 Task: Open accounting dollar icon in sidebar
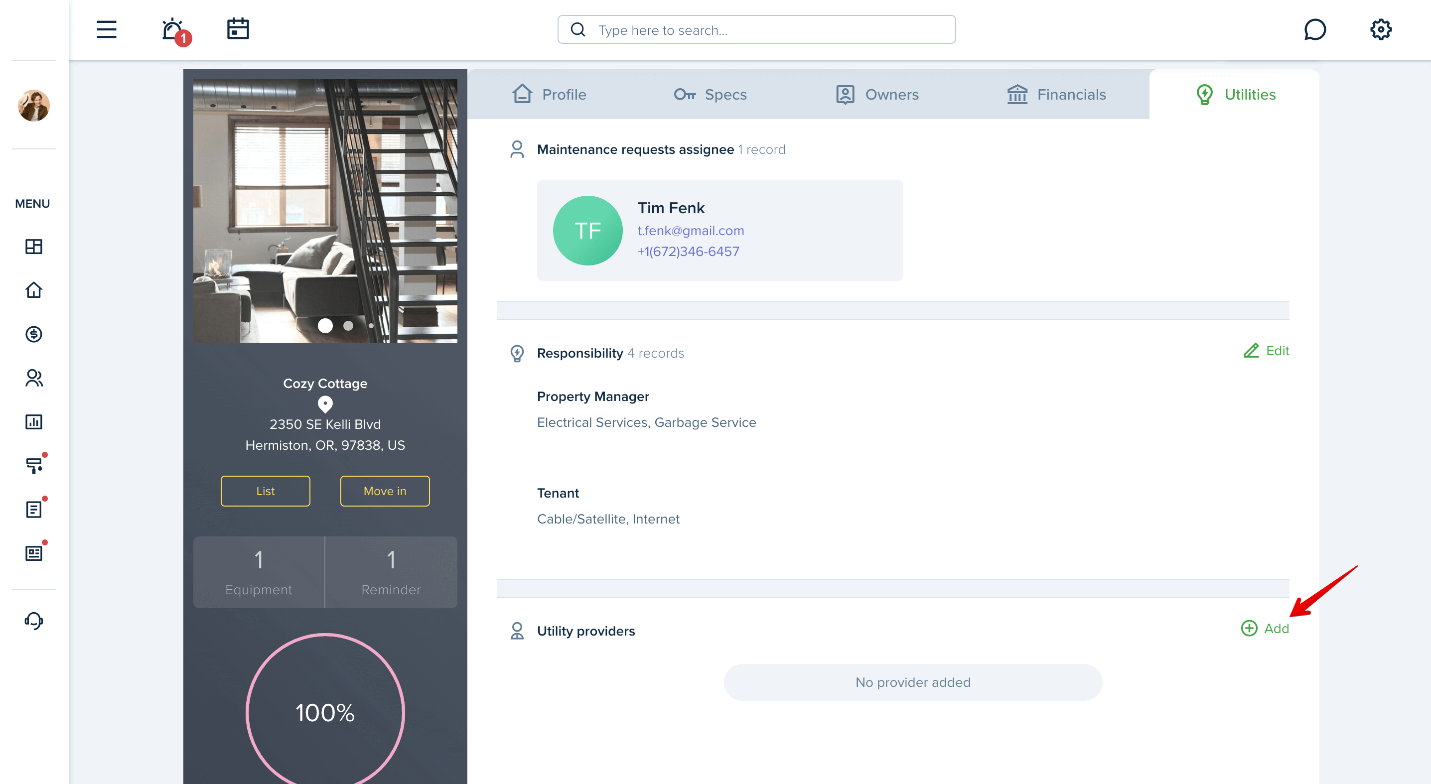[33, 334]
